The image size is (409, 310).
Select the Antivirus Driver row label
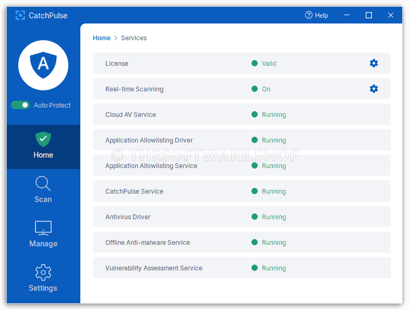(128, 217)
